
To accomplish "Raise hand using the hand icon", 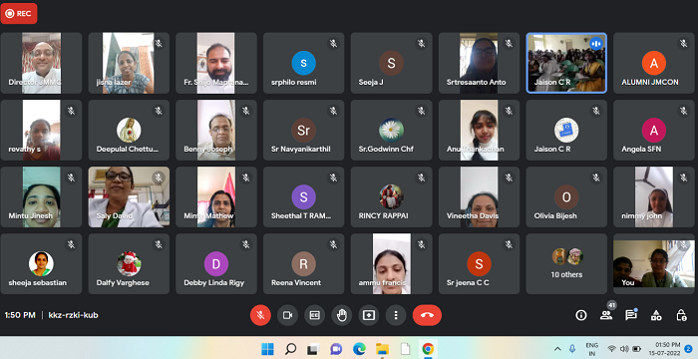I will [342, 315].
